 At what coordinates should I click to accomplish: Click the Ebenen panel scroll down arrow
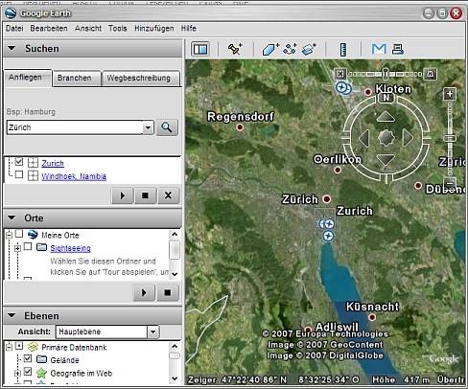click(x=175, y=378)
